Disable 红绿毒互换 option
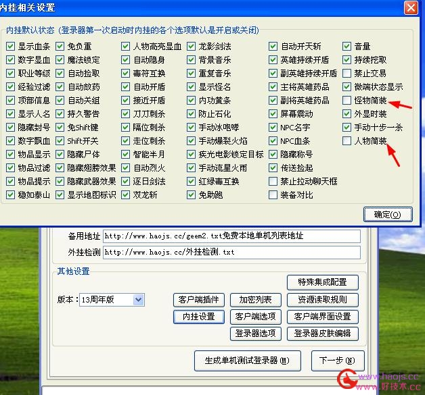 coord(191,182)
